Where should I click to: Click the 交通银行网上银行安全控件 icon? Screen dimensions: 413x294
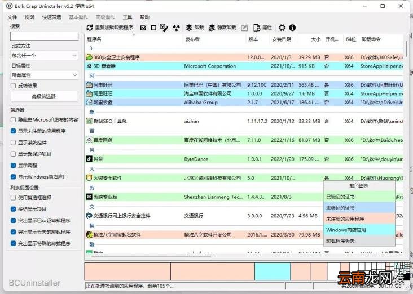point(89,216)
